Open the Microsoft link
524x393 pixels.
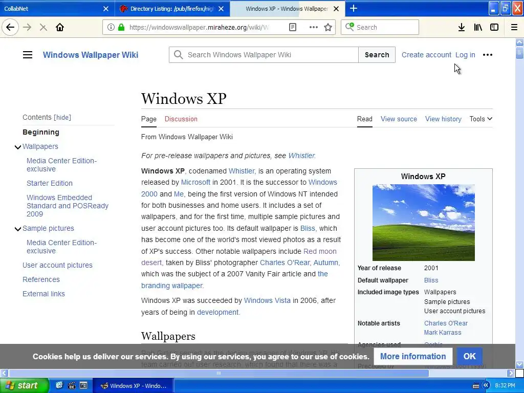coord(195,183)
